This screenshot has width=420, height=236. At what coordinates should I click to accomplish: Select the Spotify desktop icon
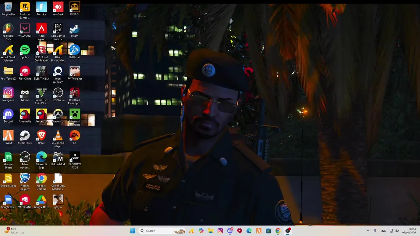[25, 52]
